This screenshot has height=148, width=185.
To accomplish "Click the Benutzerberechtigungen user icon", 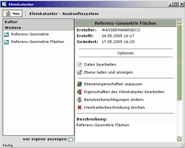I will point(80,100).
